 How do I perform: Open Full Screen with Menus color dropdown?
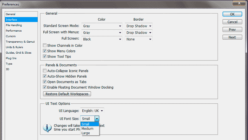102,33
